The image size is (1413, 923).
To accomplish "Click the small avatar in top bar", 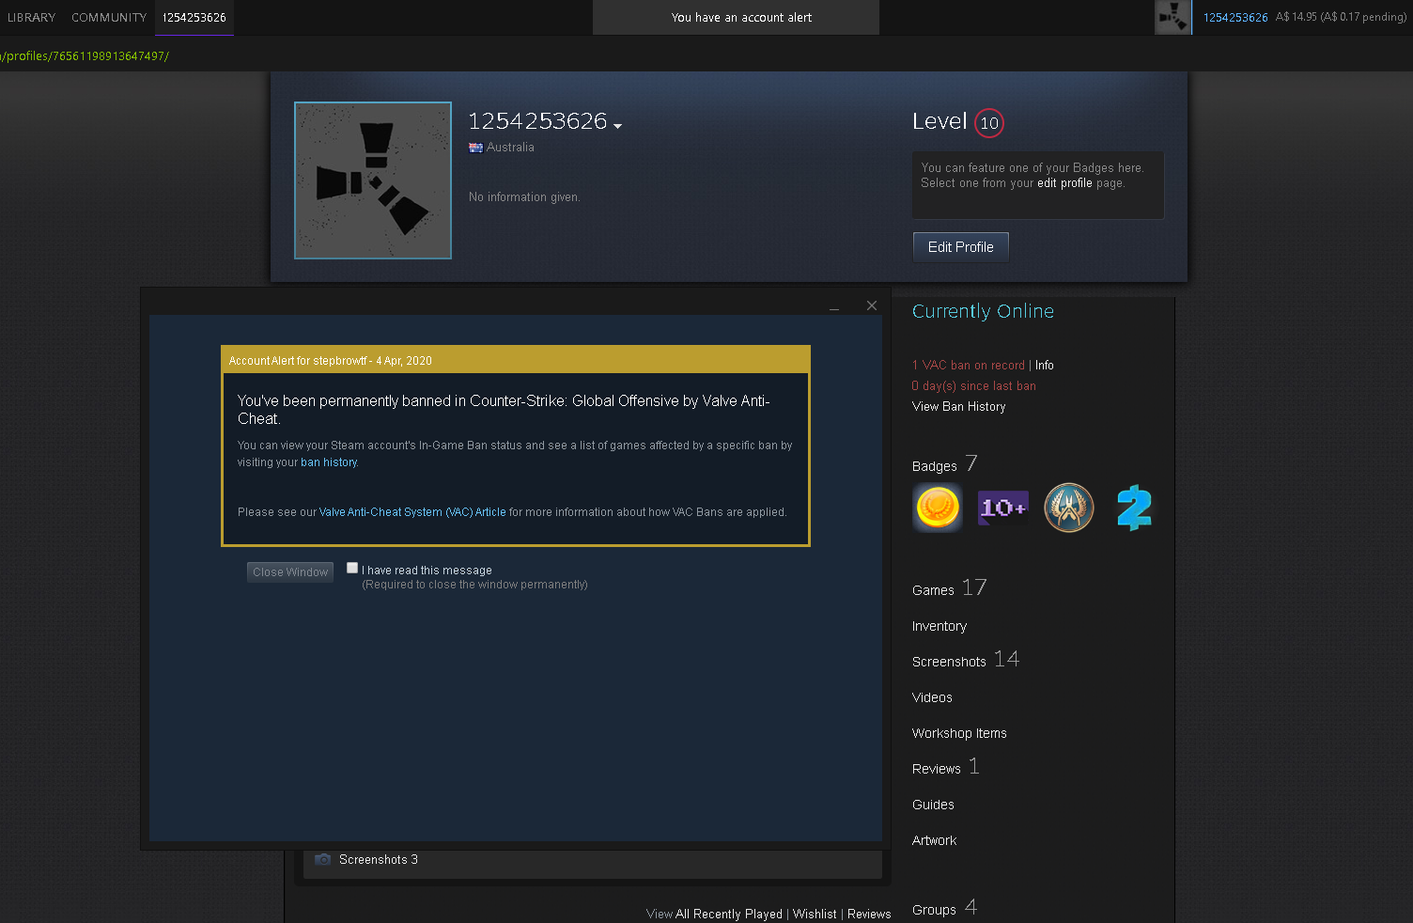I will click(1172, 17).
